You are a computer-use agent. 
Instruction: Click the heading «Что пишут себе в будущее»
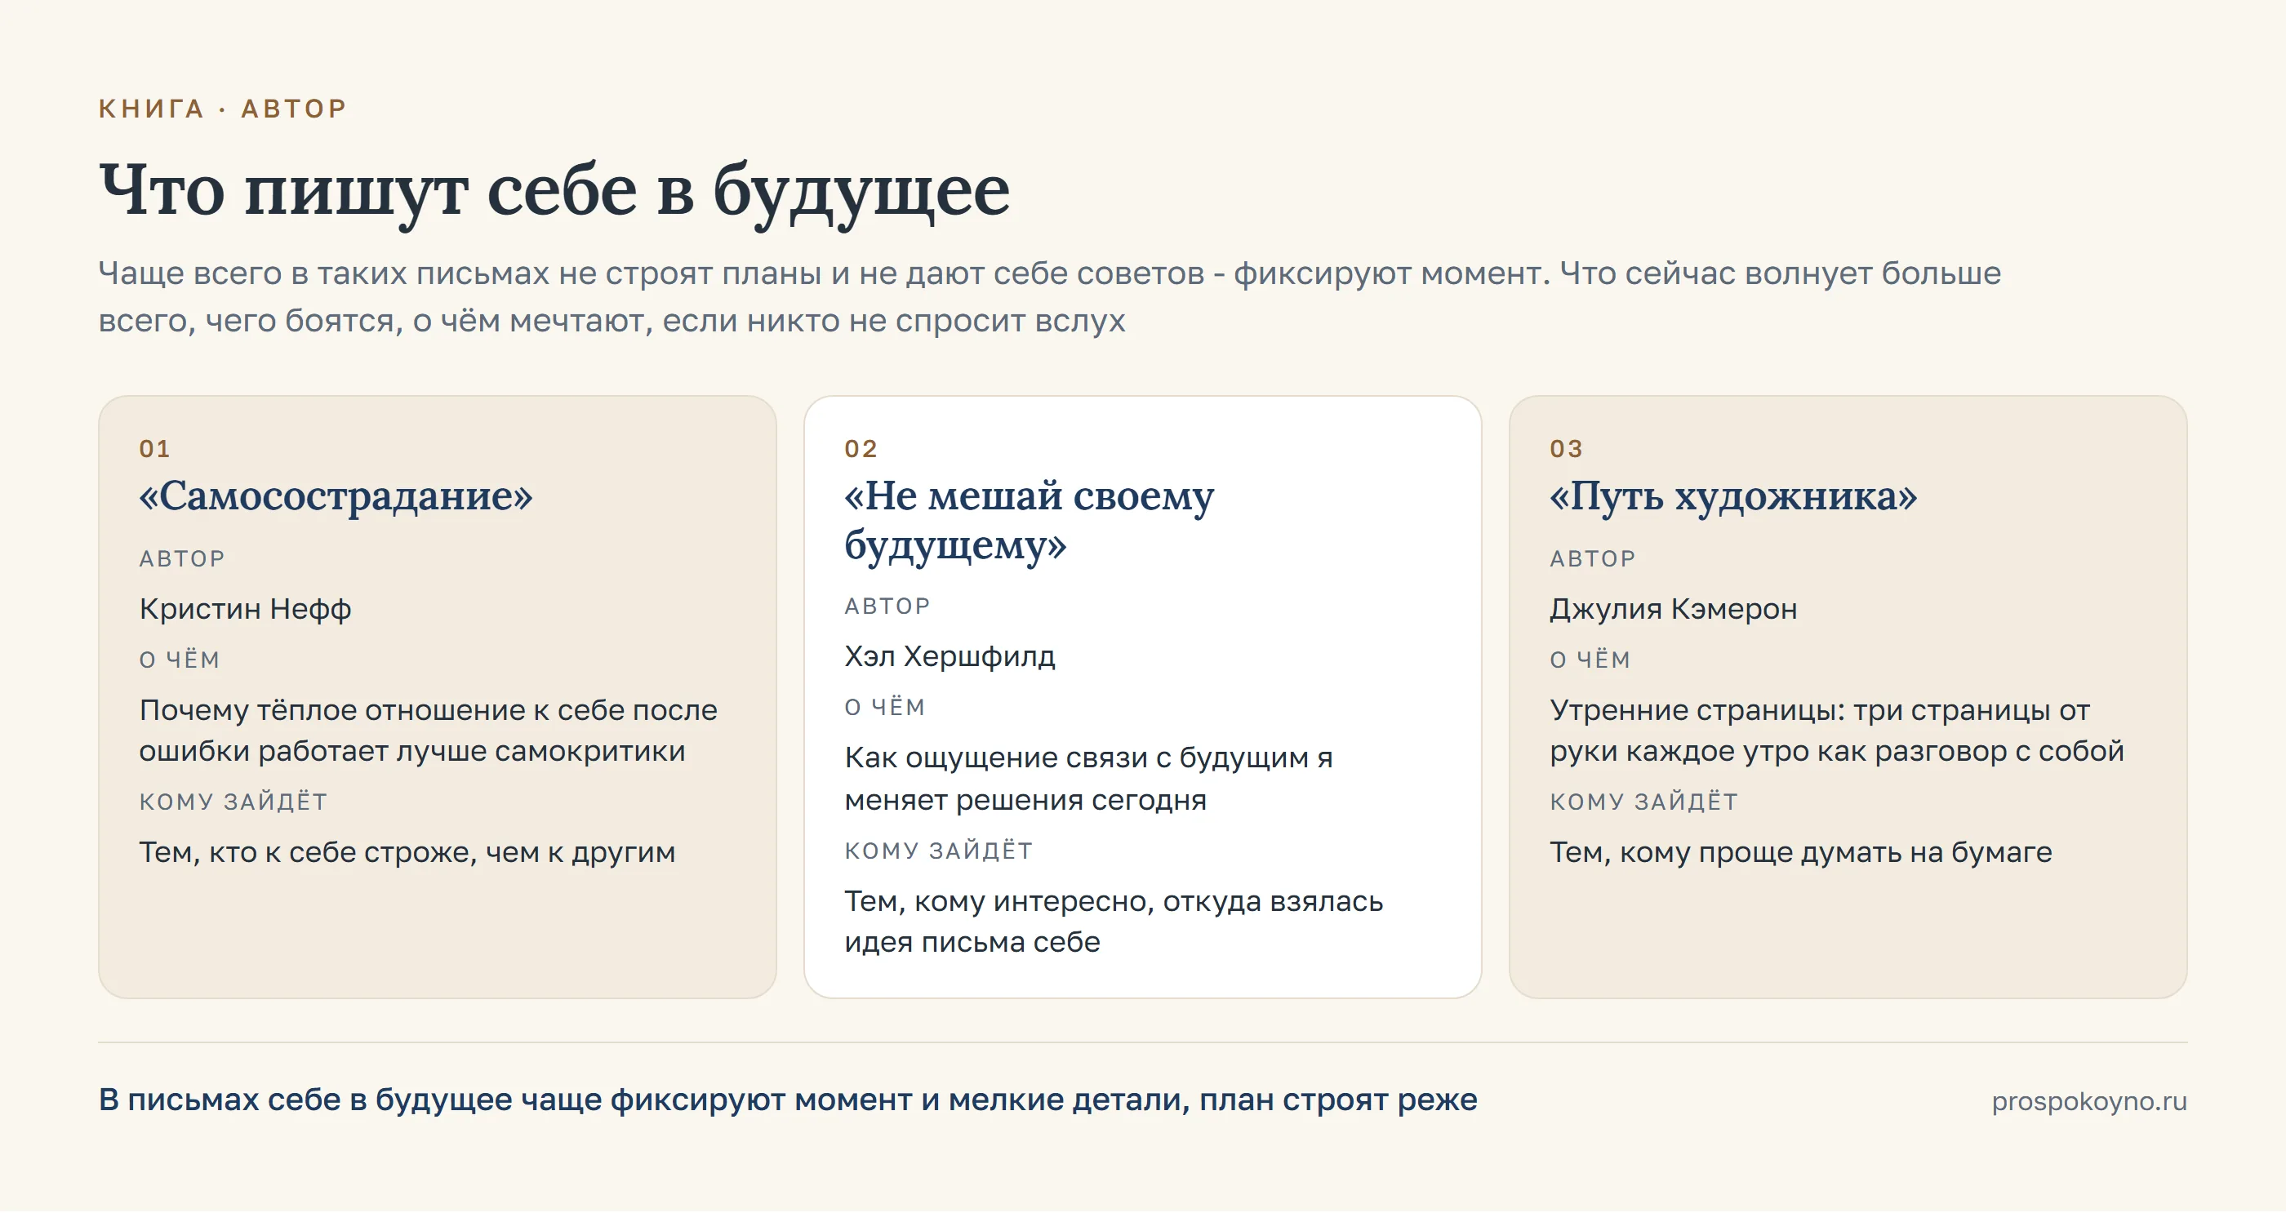point(554,192)
